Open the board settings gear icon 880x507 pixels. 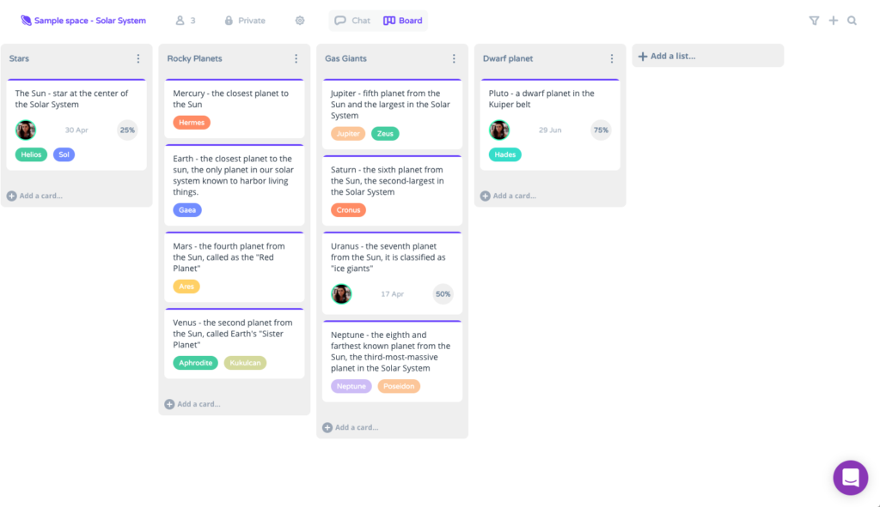point(299,20)
